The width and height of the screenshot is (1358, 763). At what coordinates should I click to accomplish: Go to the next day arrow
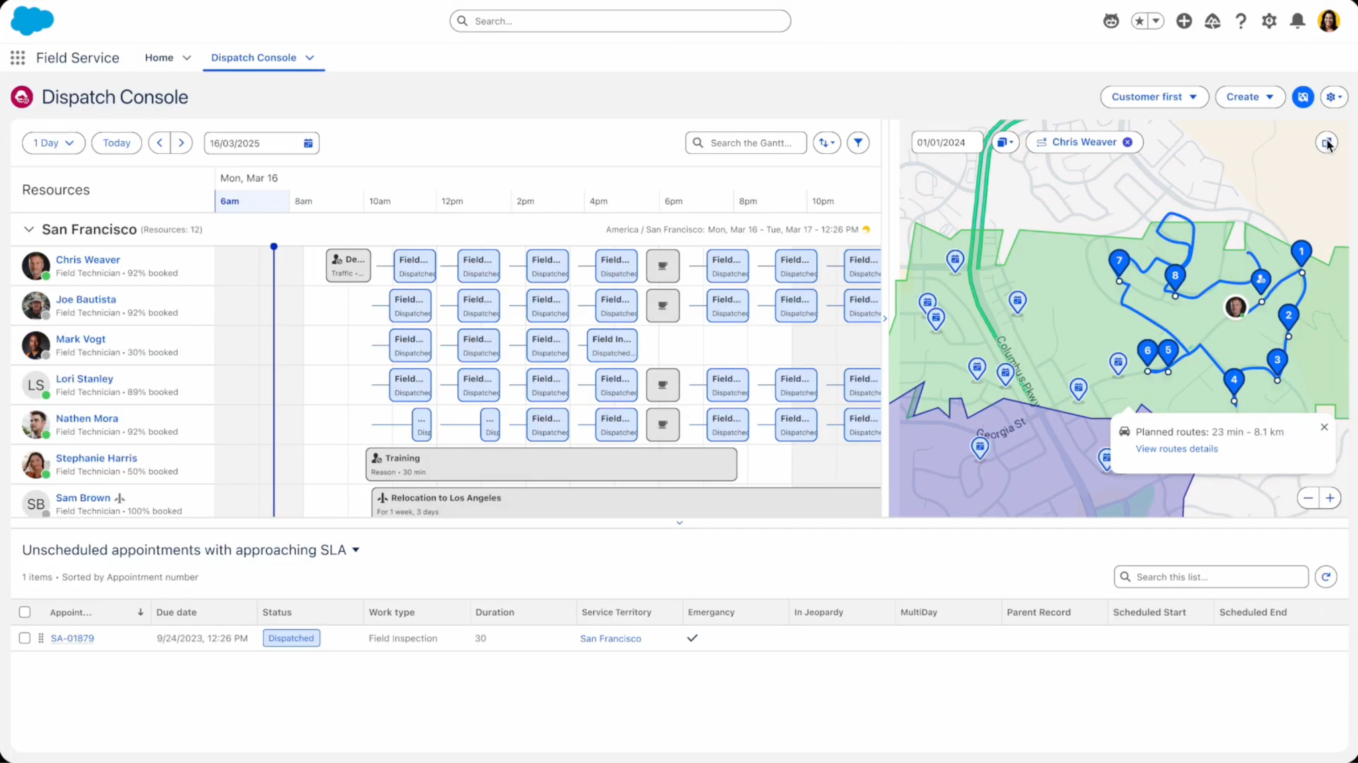click(x=181, y=143)
